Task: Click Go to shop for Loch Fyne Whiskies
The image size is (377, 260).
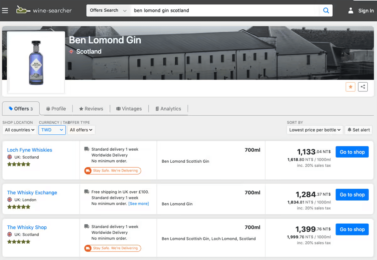Action: click(352, 152)
